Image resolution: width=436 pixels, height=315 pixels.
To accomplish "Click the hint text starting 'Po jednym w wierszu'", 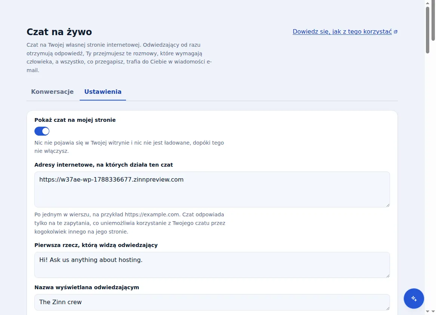I will [x=130, y=223].
